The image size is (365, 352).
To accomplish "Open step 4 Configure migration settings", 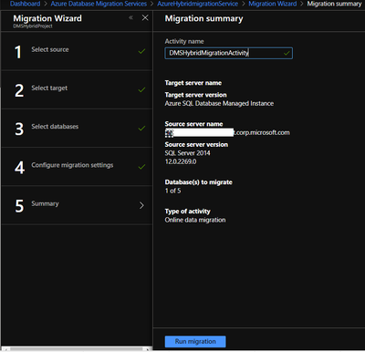I will pyautogui.click(x=77, y=167).
